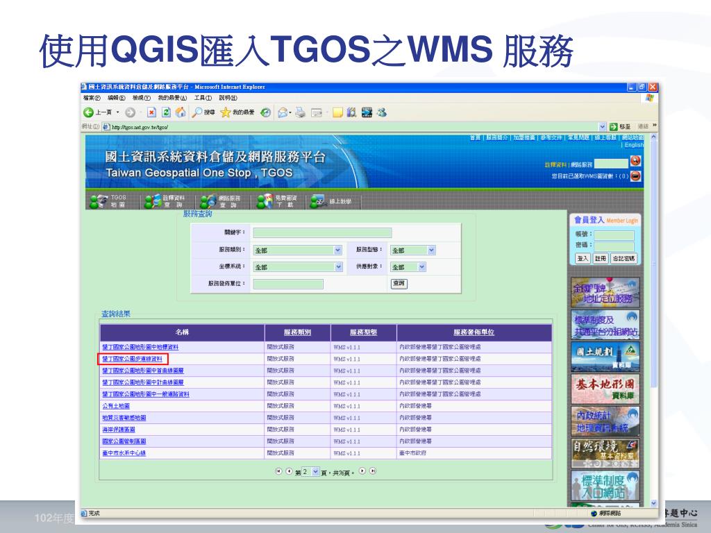This screenshot has width=711, height=533.
Task: Click the magnifier 搜尋 toolbar icon
Action: [203, 112]
